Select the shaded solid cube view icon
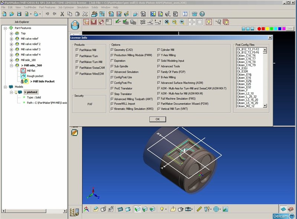 [x=137, y=209]
